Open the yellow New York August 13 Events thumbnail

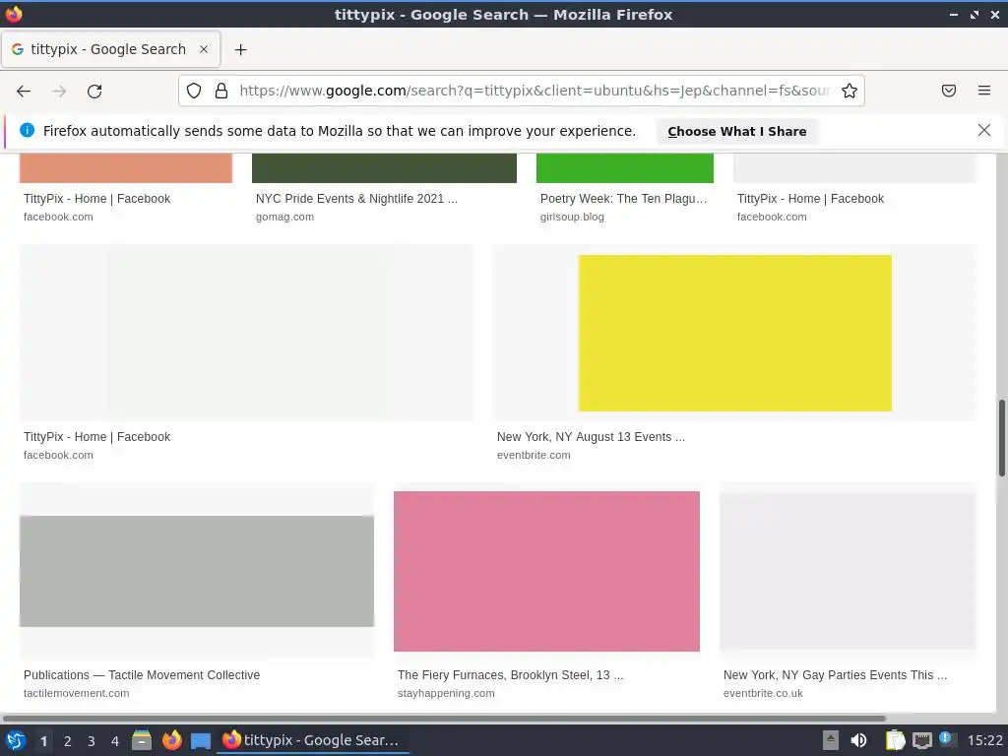coord(734,333)
